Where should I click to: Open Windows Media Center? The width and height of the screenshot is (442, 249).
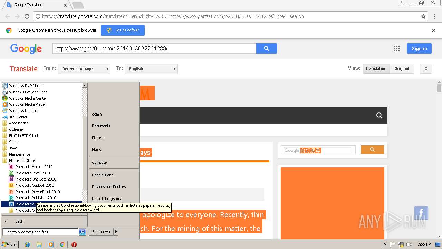tap(28, 98)
